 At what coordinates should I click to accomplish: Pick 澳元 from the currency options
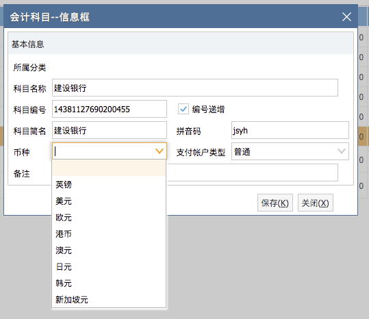coord(109,251)
